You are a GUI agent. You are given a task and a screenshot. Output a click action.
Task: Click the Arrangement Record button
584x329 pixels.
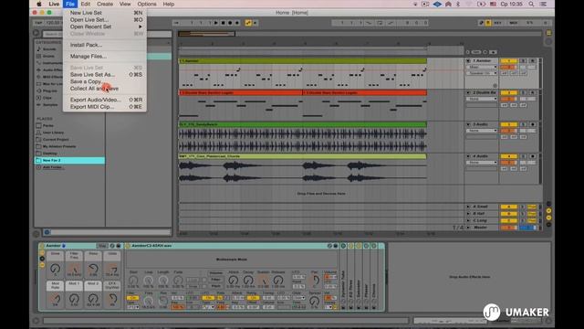coord(230,23)
